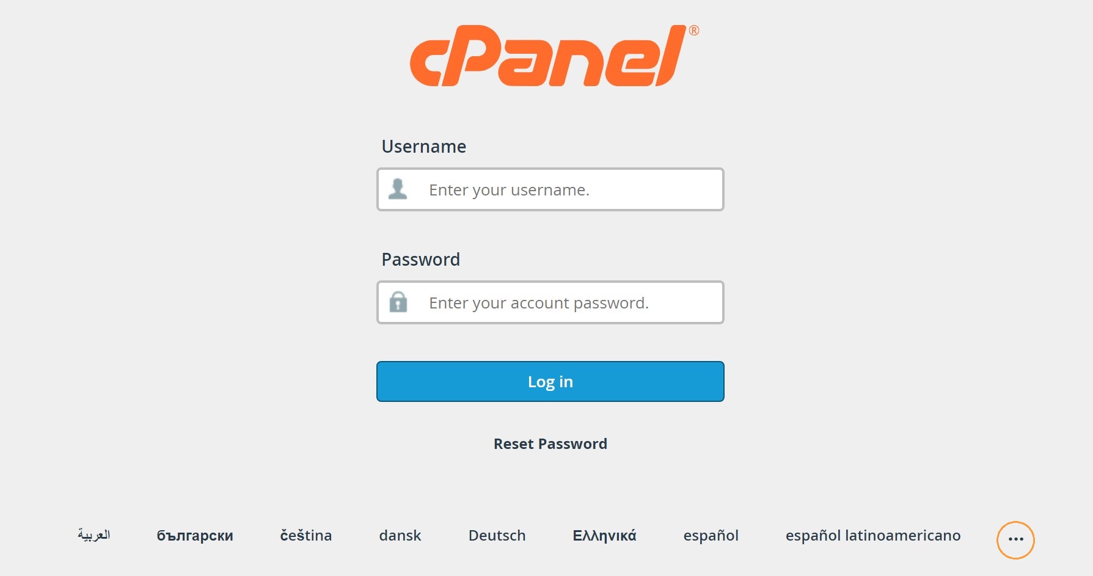The width and height of the screenshot is (1093, 576).
Task: Focus the account password input field
Action: click(550, 302)
